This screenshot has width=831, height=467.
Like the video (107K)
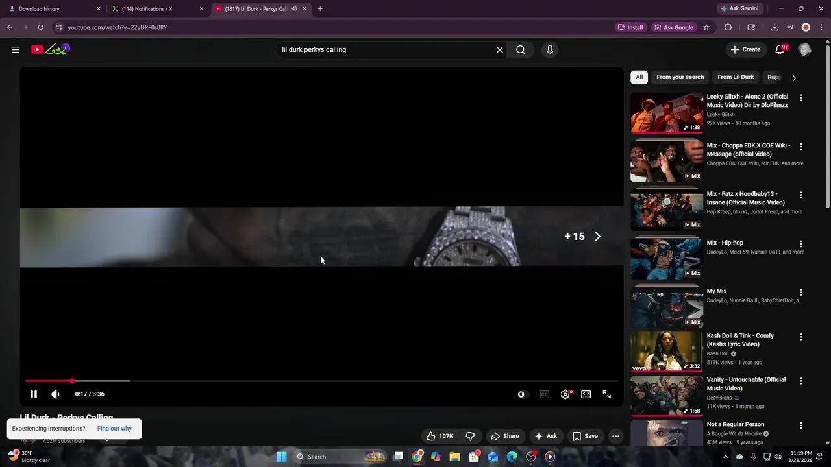coord(440,436)
